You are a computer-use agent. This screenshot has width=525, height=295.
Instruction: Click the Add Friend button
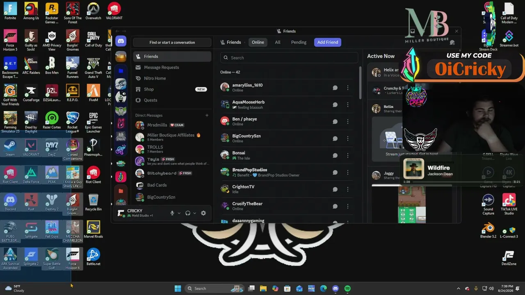[328, 42]
